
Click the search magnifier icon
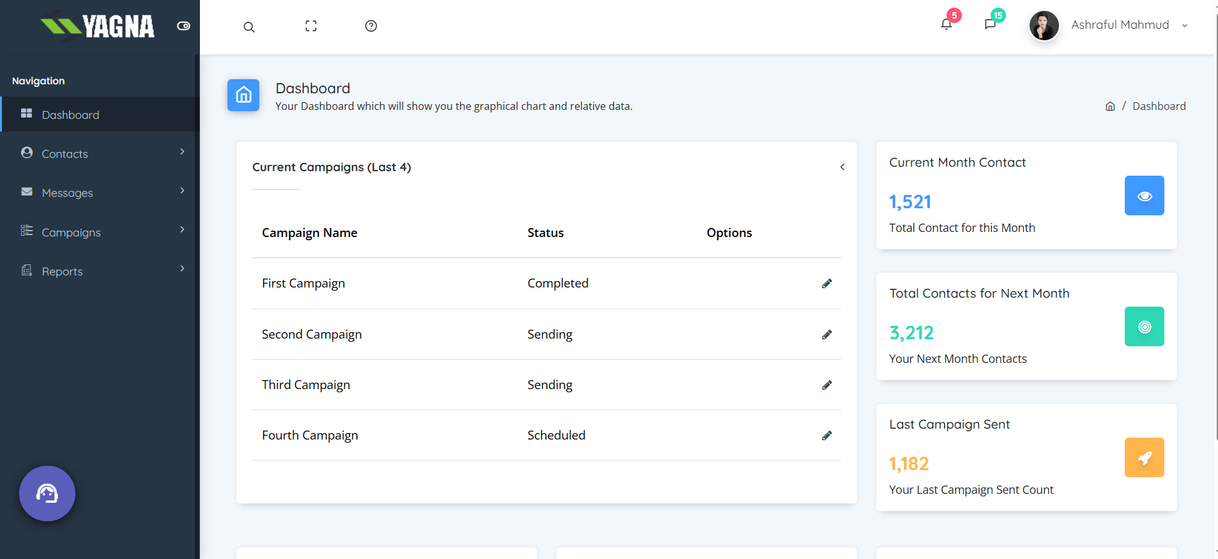pos(249,27)
